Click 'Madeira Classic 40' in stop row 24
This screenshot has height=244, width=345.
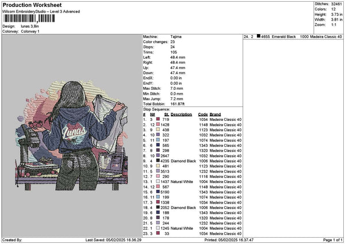(326, 37)
